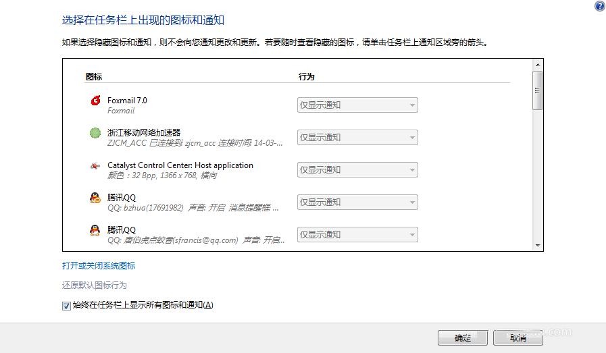Screen dimensions: 606x353
Task: Expand behavior dropdown for 腾讯QQ bzhua entry
Action: tap(357, 202)
